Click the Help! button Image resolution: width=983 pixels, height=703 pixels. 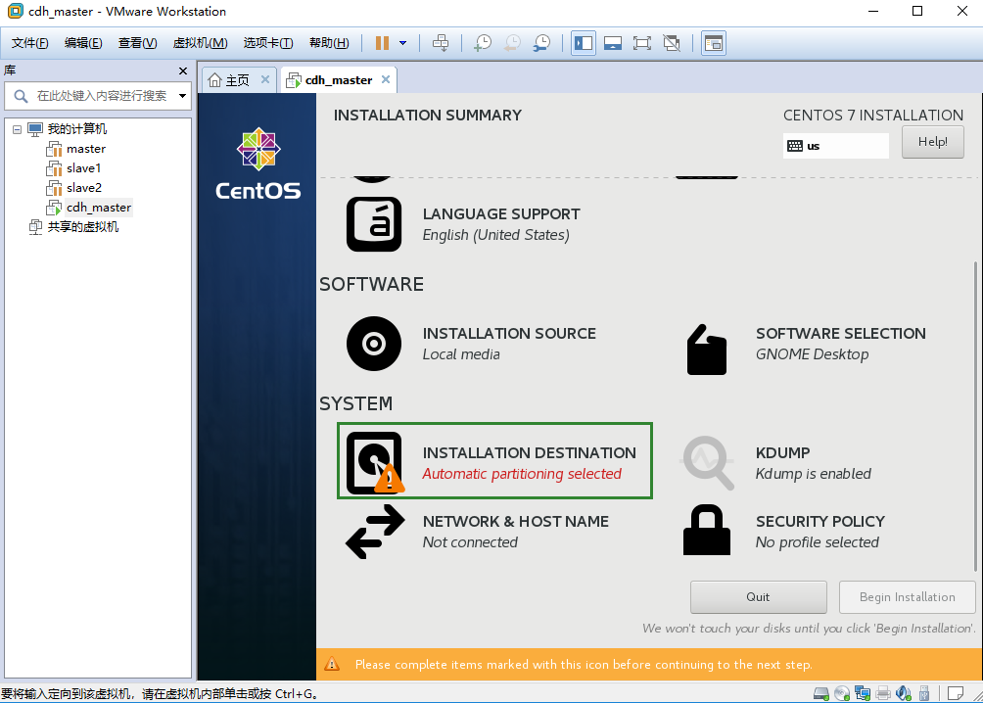point(932,142)
